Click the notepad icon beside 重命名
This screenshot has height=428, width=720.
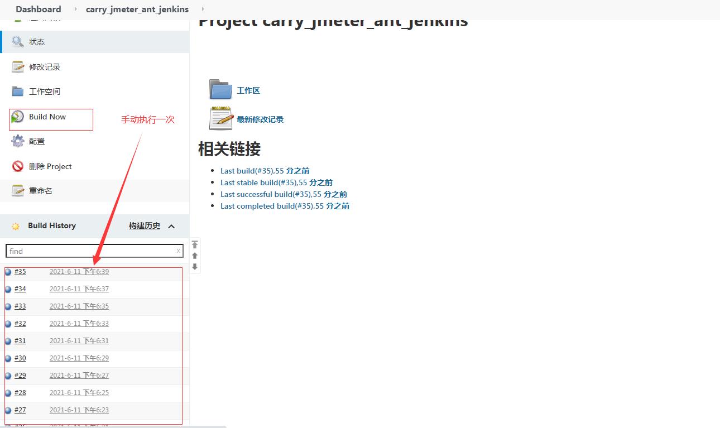click(x=18, y=191)
